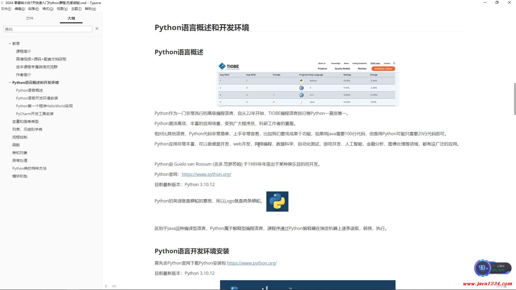Open the 段落(P) menu

34,9
